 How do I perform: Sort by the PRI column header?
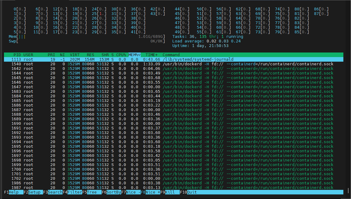click(51, 55)
